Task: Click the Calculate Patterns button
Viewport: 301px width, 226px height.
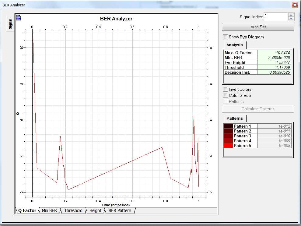Action: [x=258, y=109]
